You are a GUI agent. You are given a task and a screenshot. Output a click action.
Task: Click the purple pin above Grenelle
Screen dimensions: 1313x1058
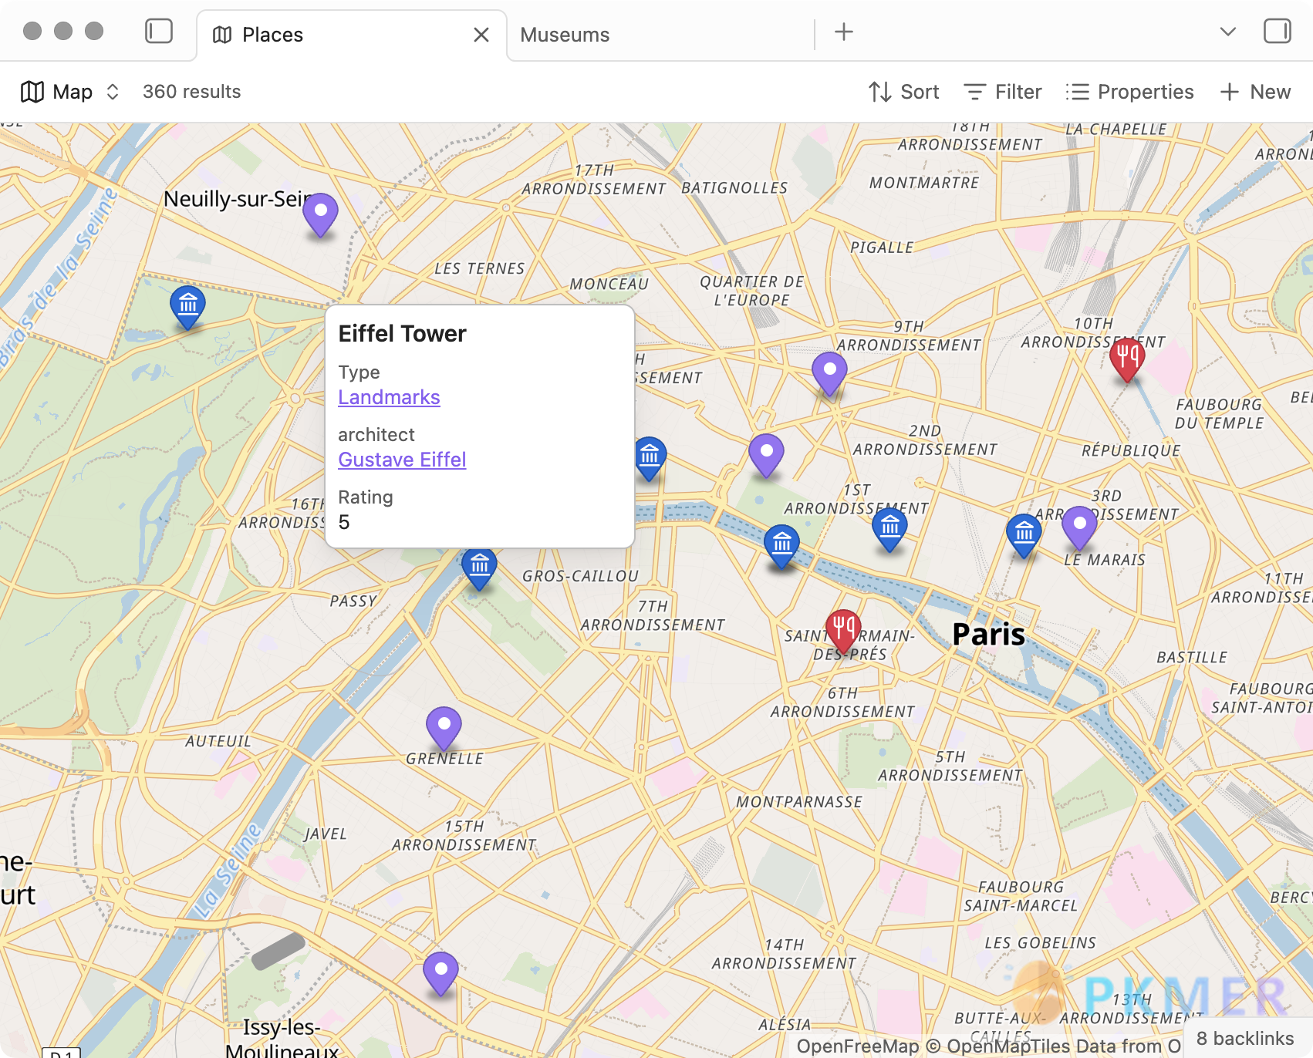tap(444, 726)
